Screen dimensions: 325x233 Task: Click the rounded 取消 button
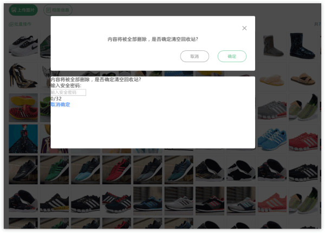(x=194, y=56)
